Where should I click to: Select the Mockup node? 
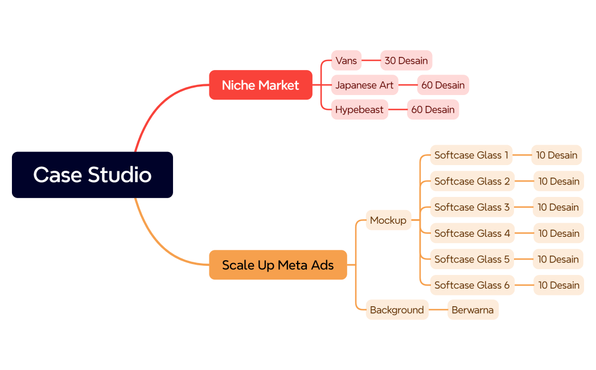click(388, 220)
